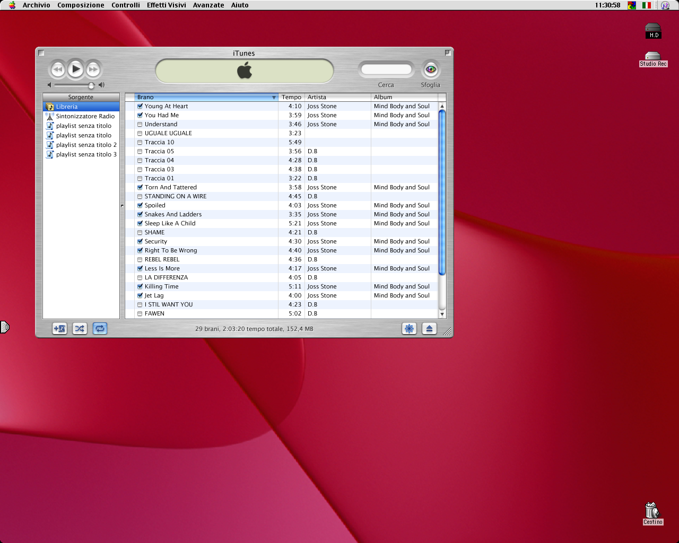
Task: Open the Aiuto menu
Action: (240, 5)
